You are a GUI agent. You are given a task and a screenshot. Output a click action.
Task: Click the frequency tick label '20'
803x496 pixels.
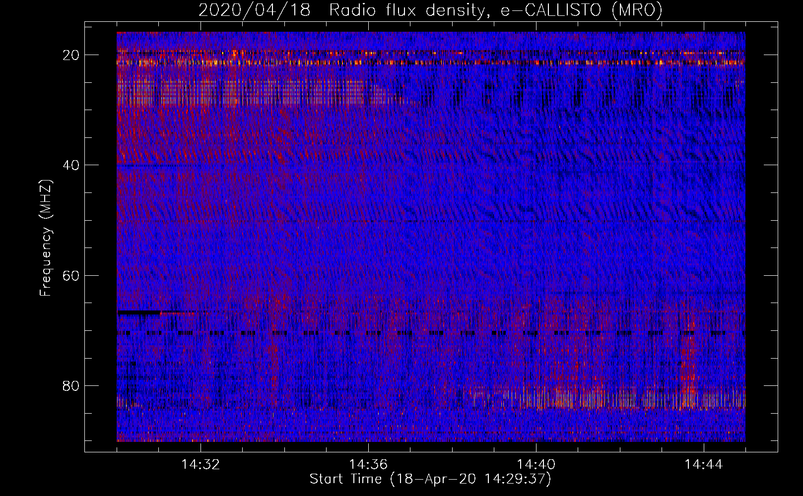coord(71,55)
